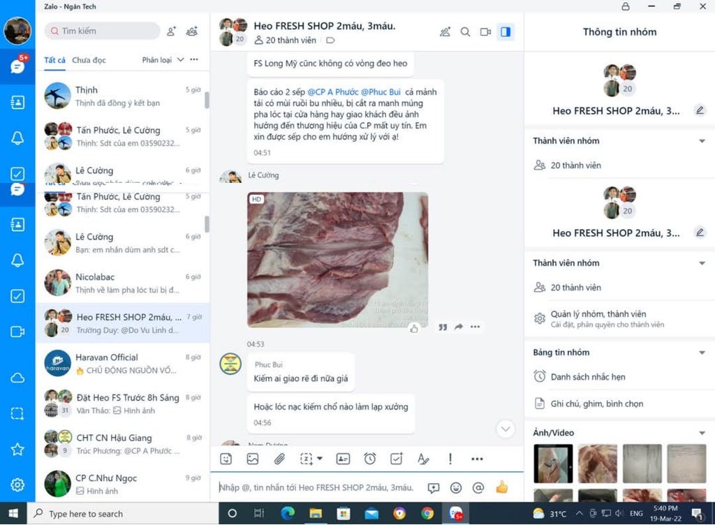Image resolution: width=715 pixels, height=525 pixels.
Task: Attach a file with the paperclip icon
Action: pyautogui.click(x=279, y=459)
